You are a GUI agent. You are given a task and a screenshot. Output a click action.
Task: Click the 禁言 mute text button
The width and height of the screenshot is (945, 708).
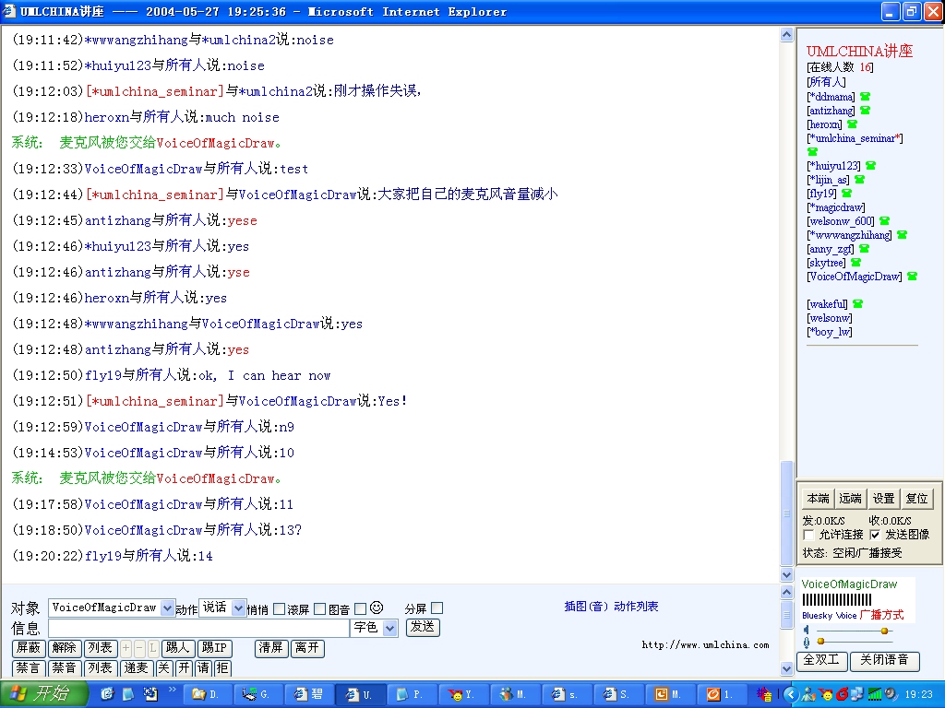pos(29,667)
